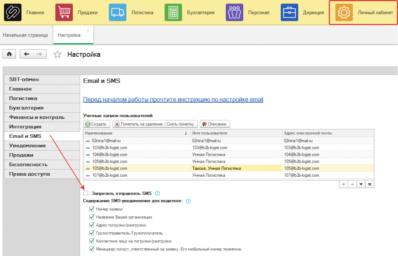Toggle Запретить отправлять SMS checkbox
The width and height of the screenshot is (398, 256).
pyautogui.click(x=86, y=193)
